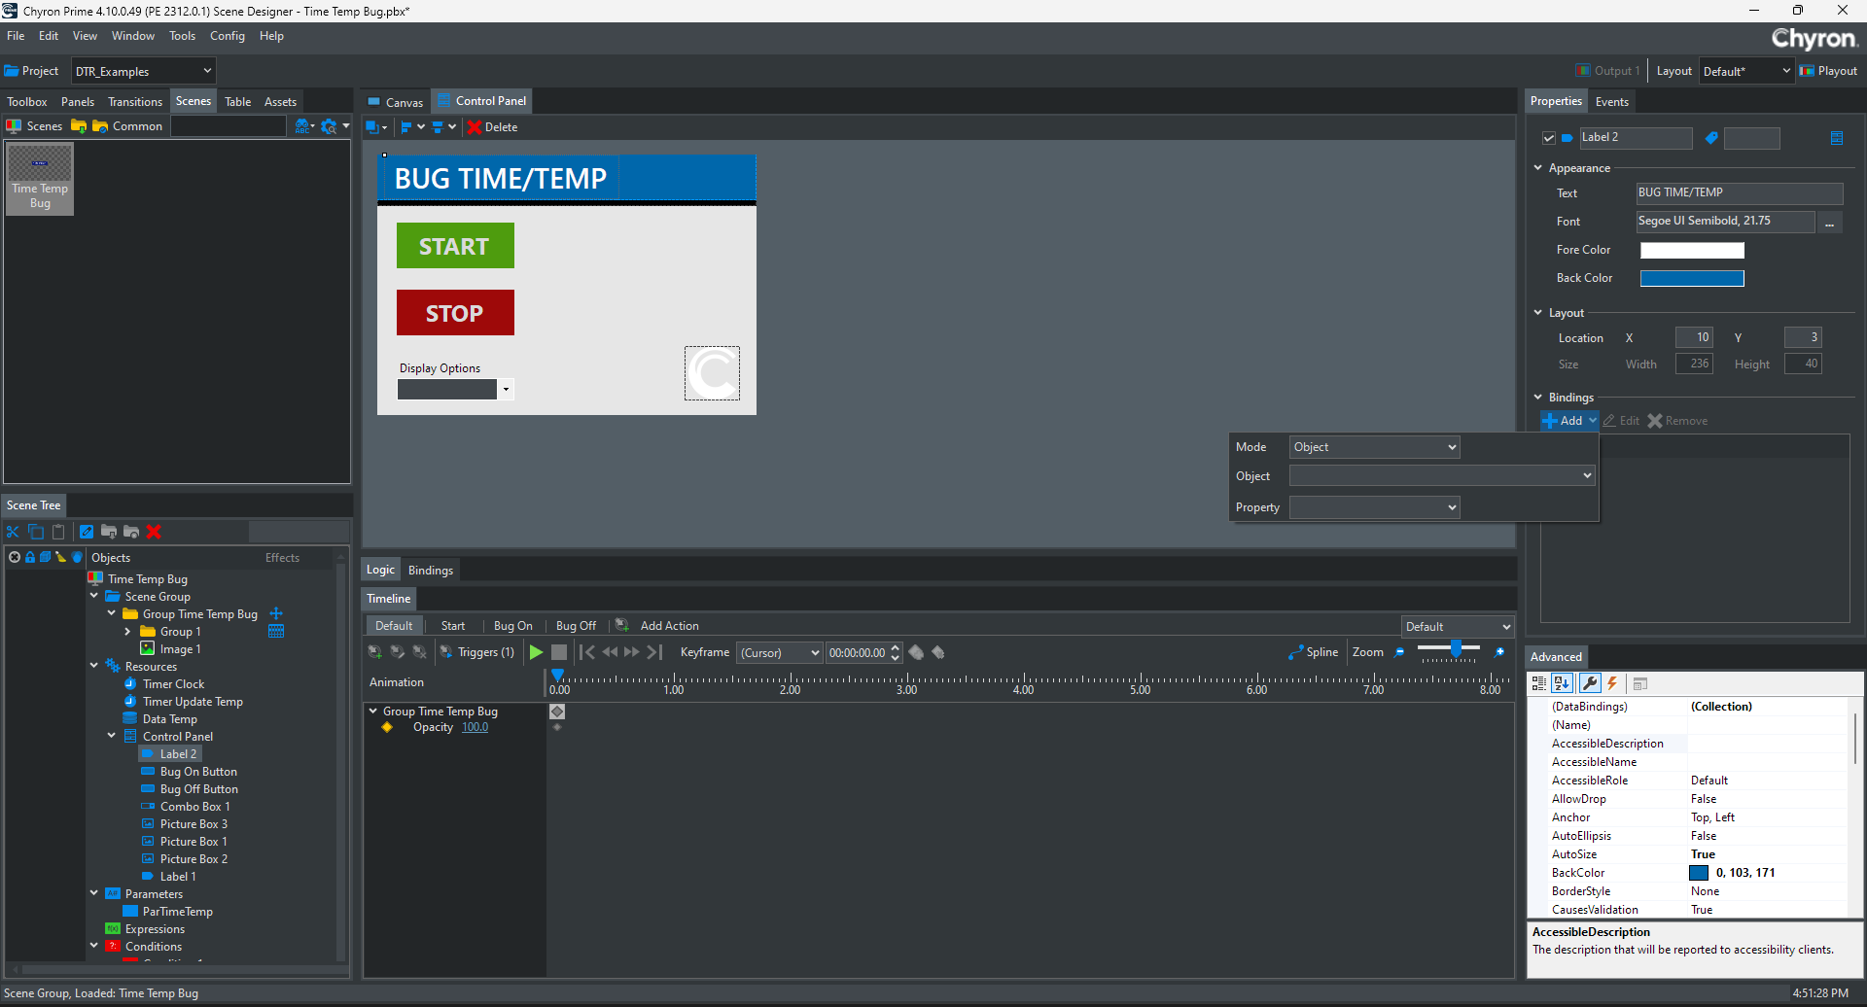Click the Fore Color white swatch
This screenshot has width=1867, height=1007.
pyautogui.click(x=1692, y=251)
